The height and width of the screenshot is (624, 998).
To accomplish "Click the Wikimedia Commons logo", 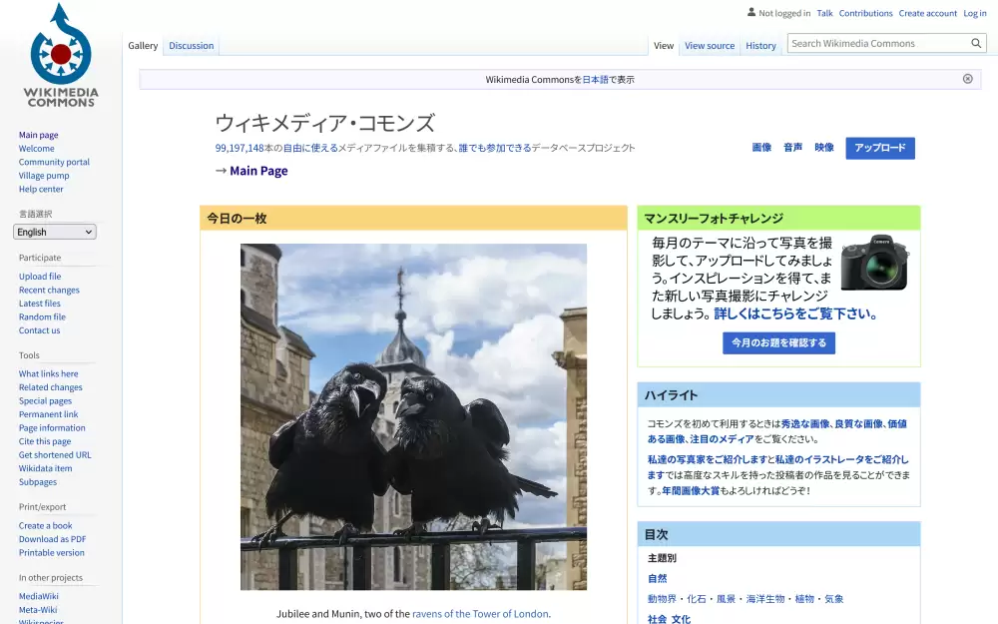I will [61, 56].
